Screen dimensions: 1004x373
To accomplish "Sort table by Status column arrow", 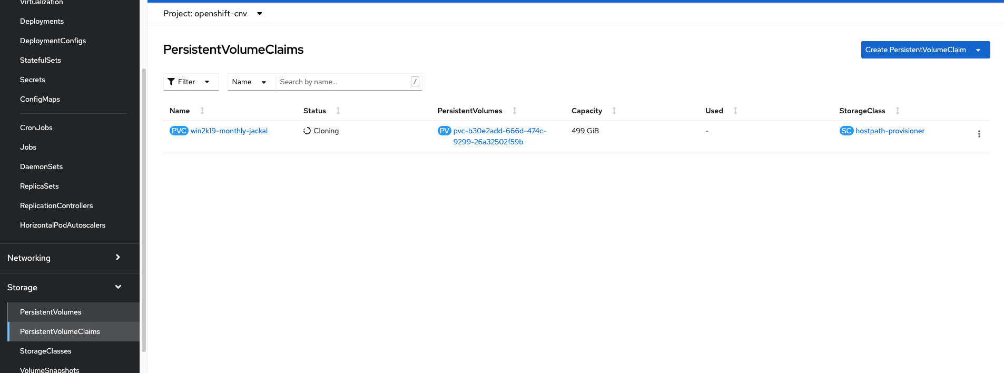I will tap(338, 111).
